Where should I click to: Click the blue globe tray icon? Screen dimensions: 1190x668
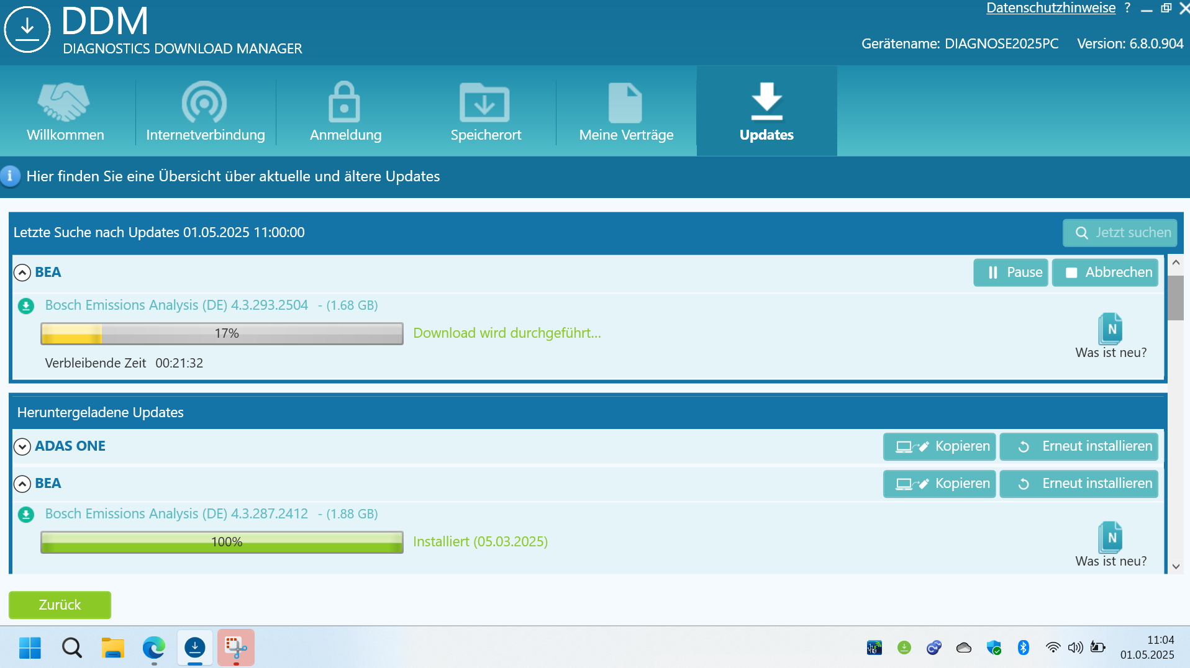(934, 648)
